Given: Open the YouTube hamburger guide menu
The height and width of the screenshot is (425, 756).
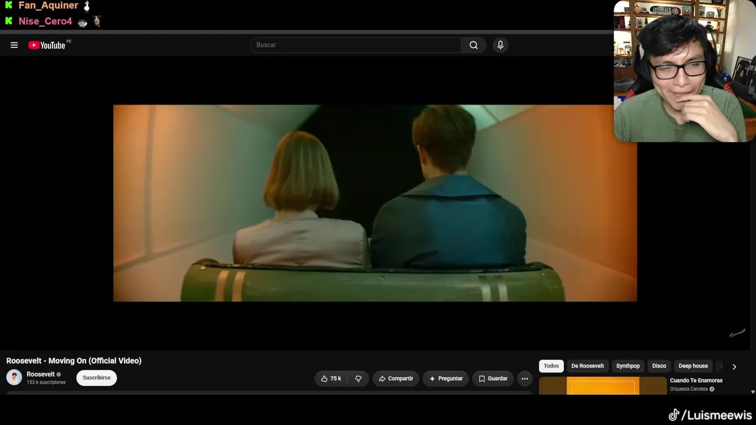Looking at the screenshot, I should [14, 45].
